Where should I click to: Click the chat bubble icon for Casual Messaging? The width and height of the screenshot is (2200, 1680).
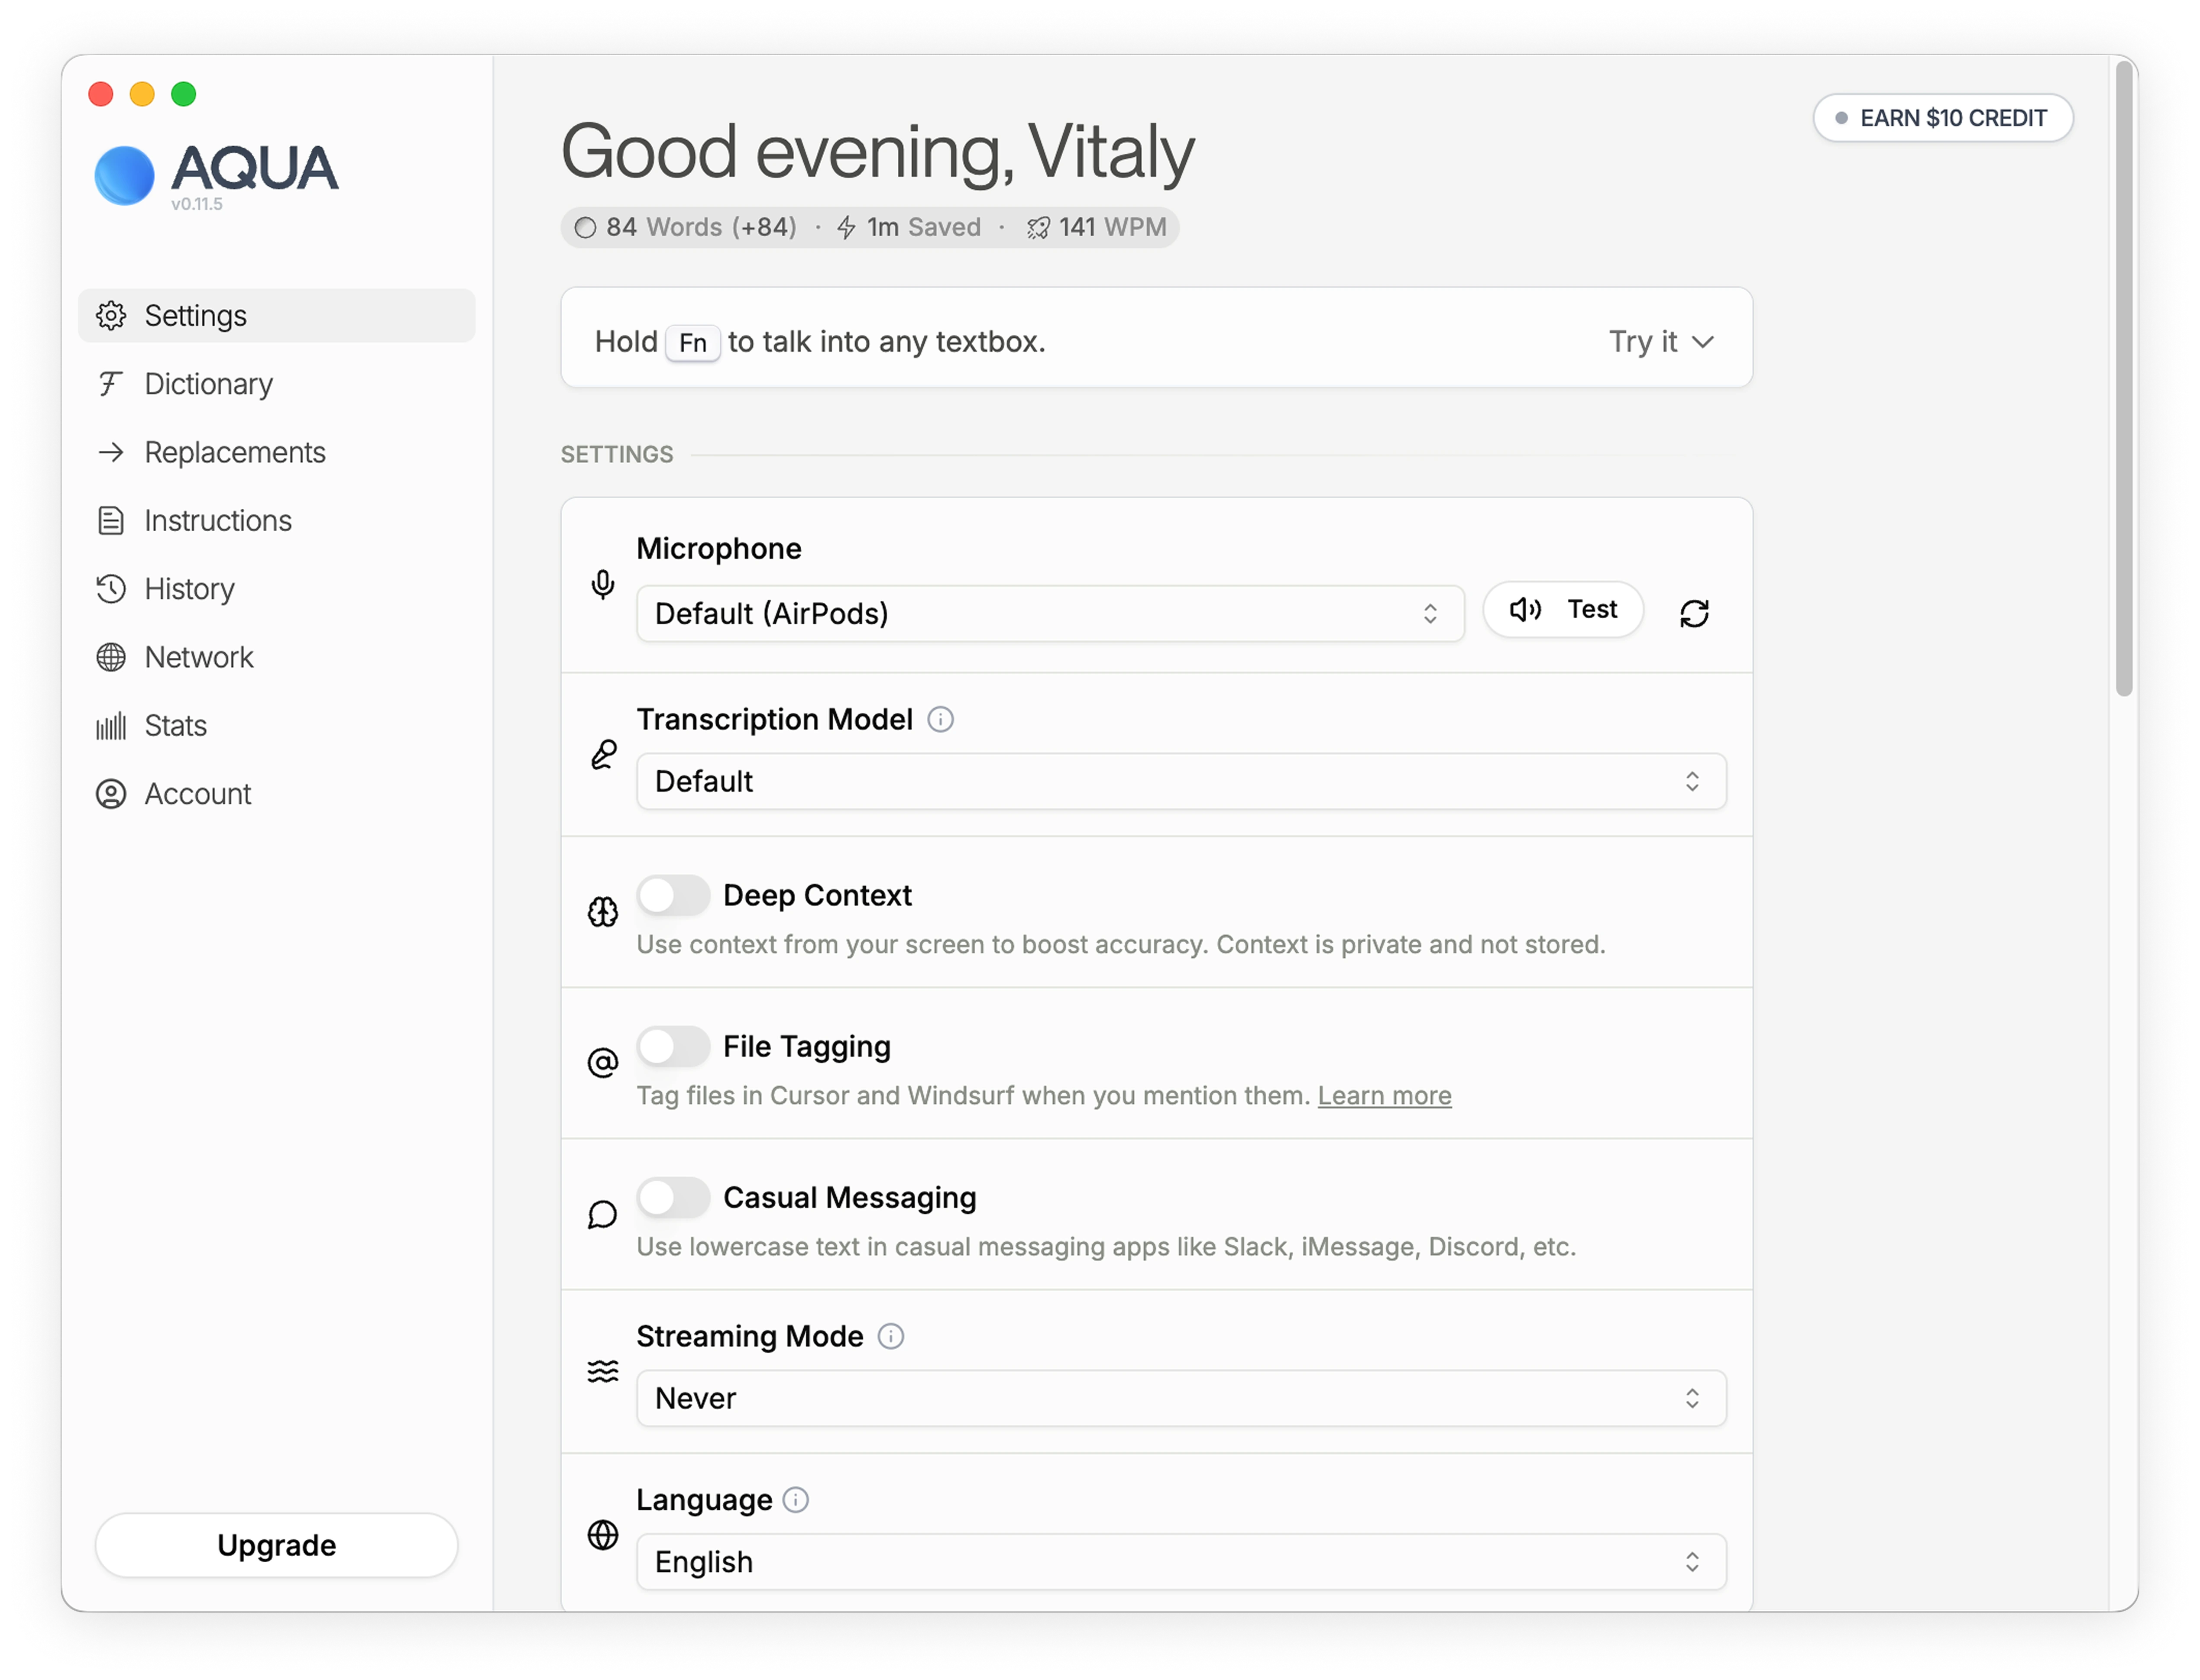(602, 1214)
